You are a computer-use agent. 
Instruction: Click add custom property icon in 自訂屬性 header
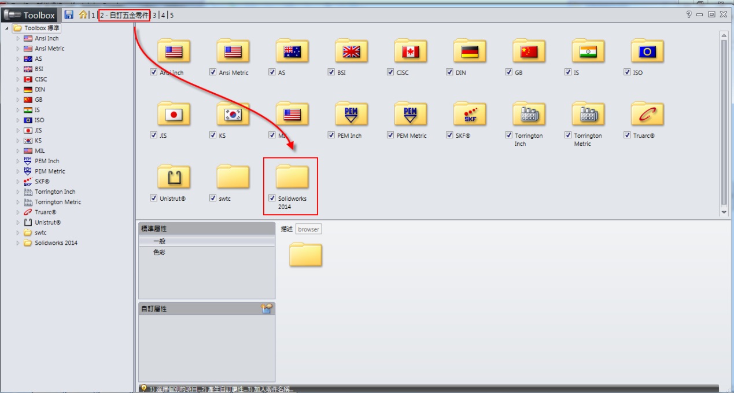pos(266,309)
